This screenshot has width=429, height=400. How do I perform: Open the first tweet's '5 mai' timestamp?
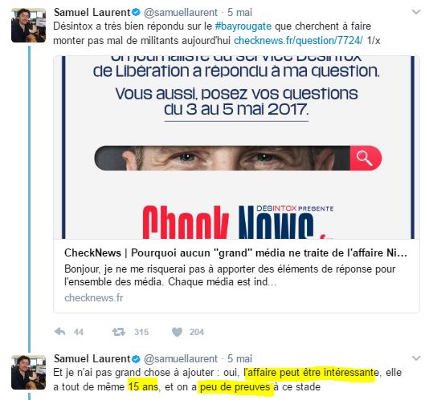point(239,12)
